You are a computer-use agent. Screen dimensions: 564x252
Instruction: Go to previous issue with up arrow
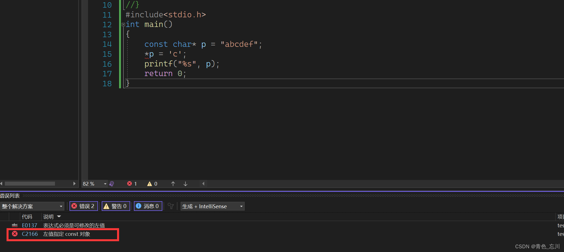(173, 184)
